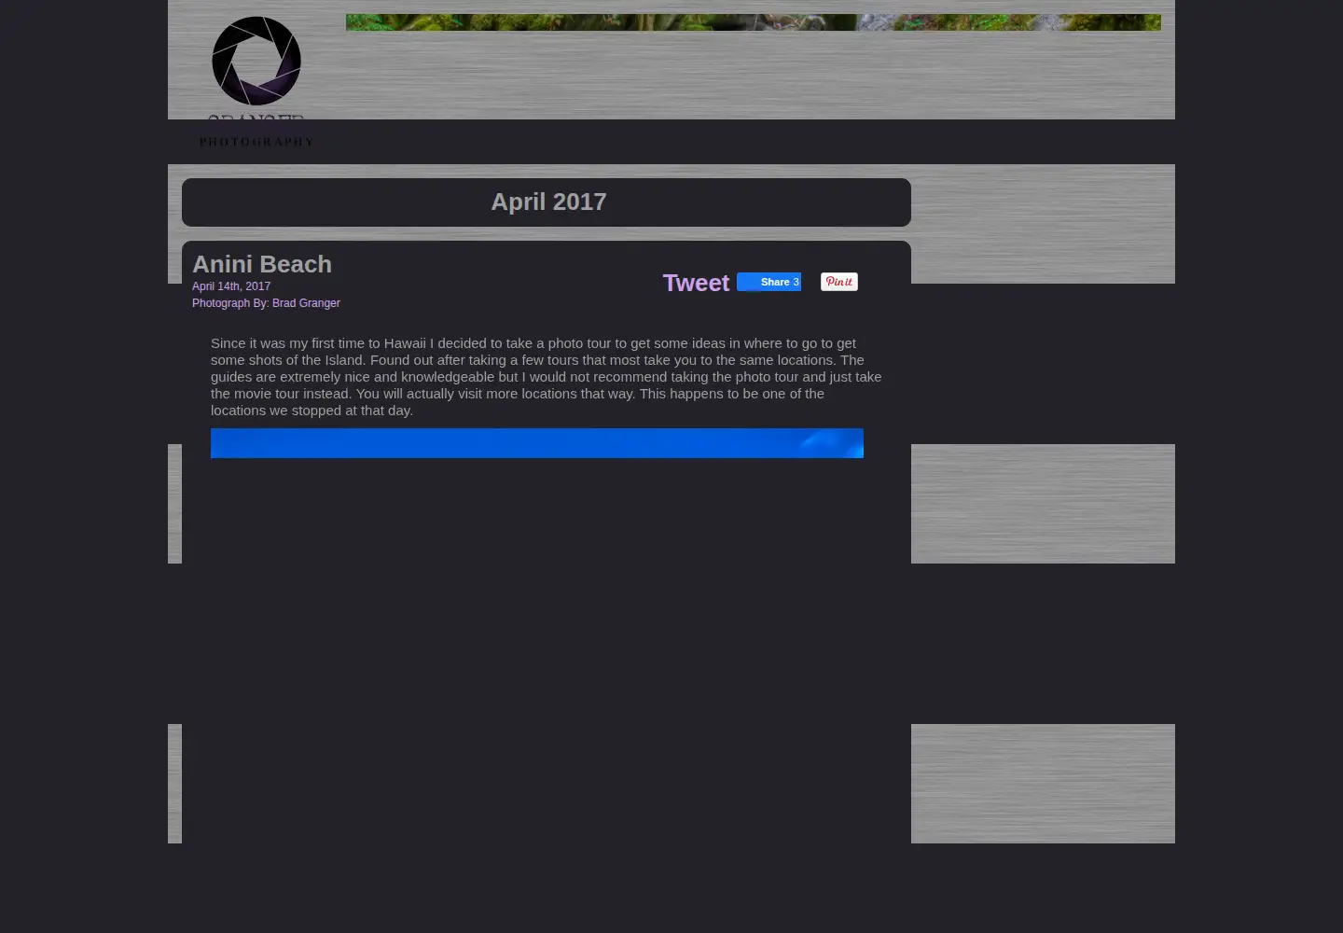Click the paragraph beginning Since it was my first time

(546, 377)
